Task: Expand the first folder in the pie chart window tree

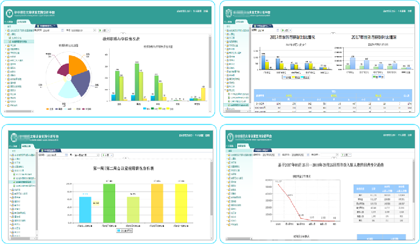Action: (6, 30)
